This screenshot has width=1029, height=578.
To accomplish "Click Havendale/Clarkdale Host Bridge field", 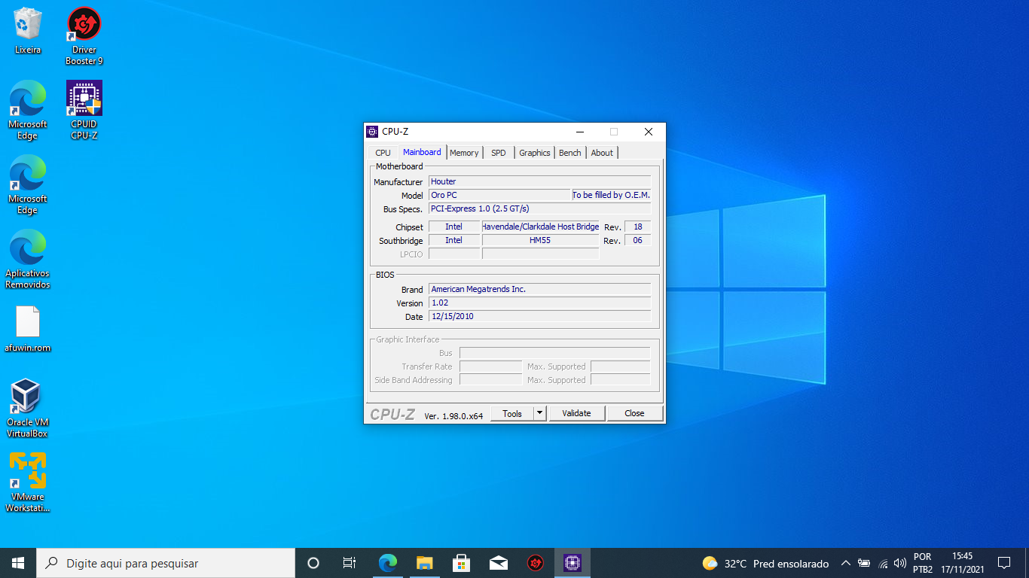I will pyautogui.click(x=541, y=227).
